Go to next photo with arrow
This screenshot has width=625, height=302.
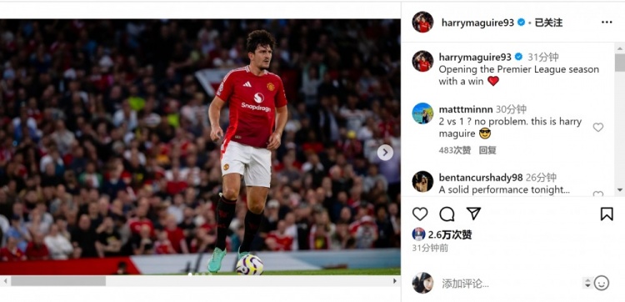tap(385, 153)
